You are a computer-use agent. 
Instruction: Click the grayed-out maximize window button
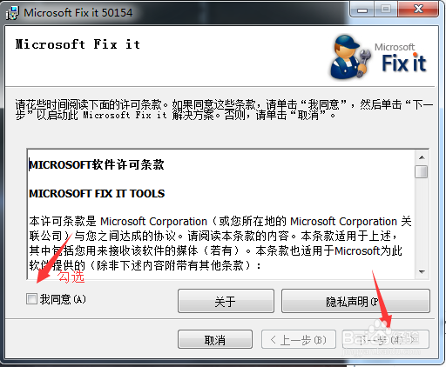click(x=386, y=10)
